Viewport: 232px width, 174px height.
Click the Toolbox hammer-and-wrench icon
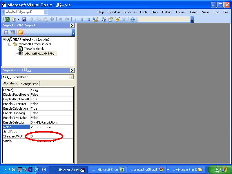[x=124, y=19]
